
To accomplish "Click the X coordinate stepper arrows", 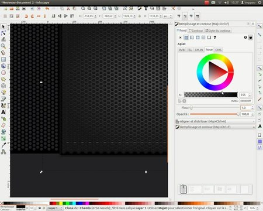I will (95, 16).
